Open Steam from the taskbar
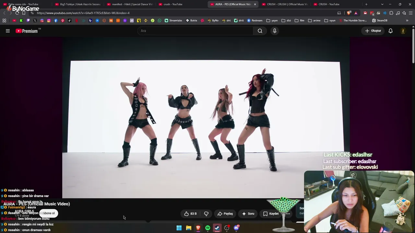This screenshot has height=233, width=415. [217, 228]
